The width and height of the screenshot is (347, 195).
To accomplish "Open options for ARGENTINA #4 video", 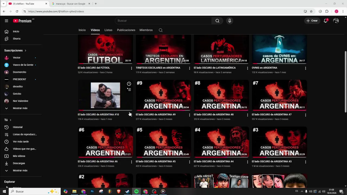I will click(x=248, y=162).
